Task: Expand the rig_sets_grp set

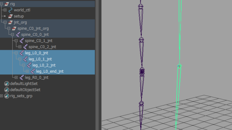Action: tap(1, 96)
